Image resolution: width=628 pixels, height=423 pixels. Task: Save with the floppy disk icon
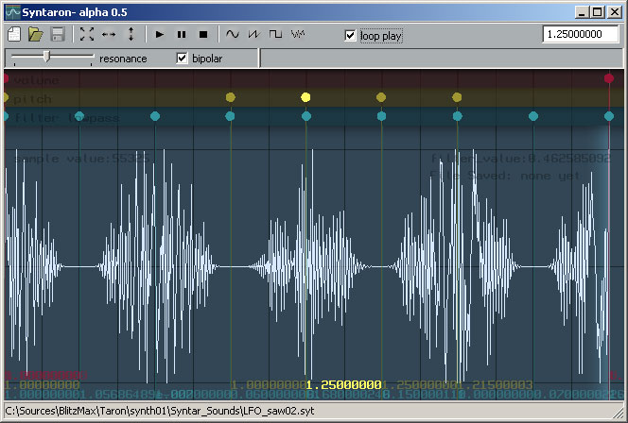[58, 34]
